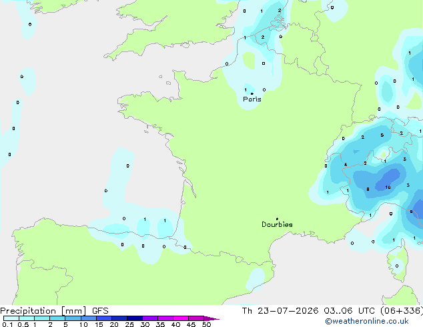Pick legend swatch between 5 and 10
Image resolution: width=423 pixels, height=327 pixels.
(73, 318)
